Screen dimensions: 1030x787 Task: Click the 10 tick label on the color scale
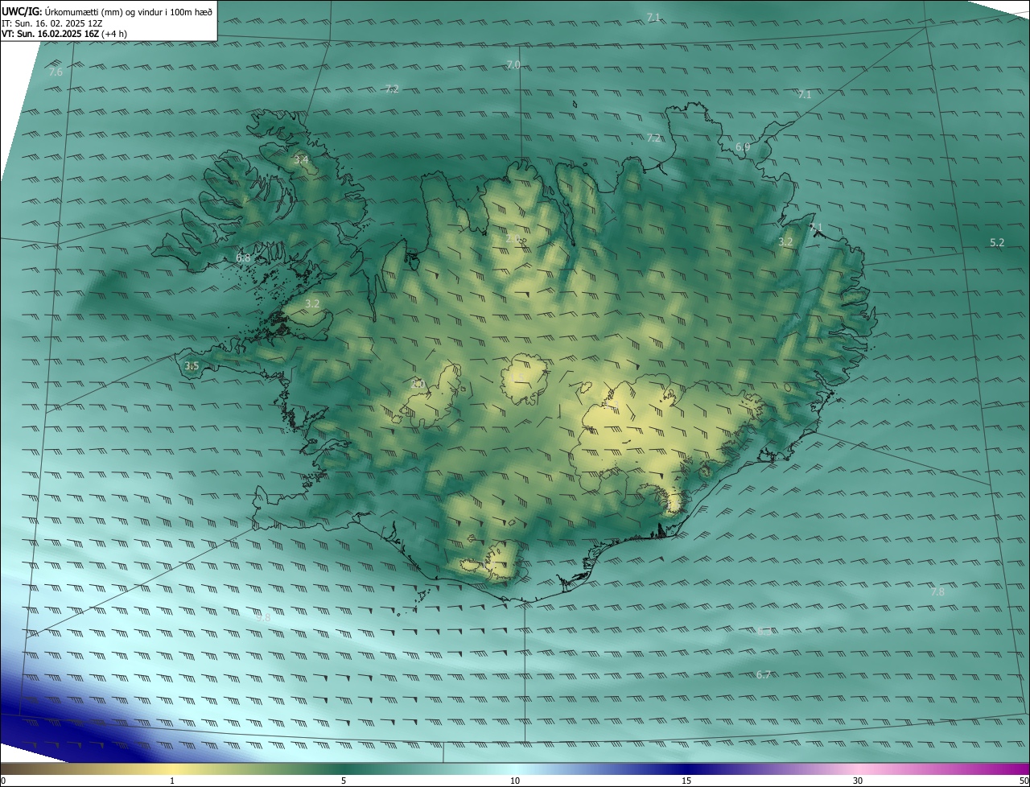(515, 781)
